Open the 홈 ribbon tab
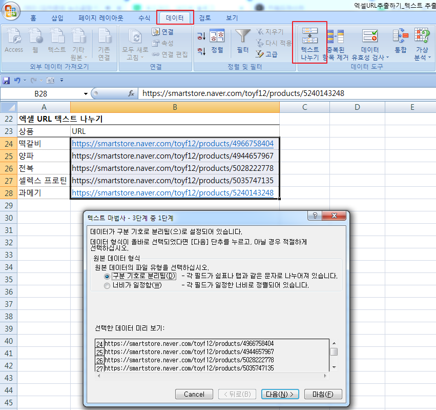 [x=33, y=18]
